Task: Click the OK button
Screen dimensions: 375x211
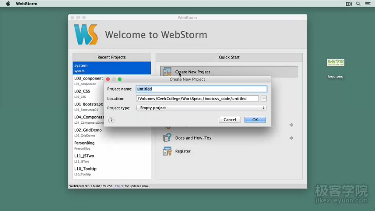Action: click(255, 120)
